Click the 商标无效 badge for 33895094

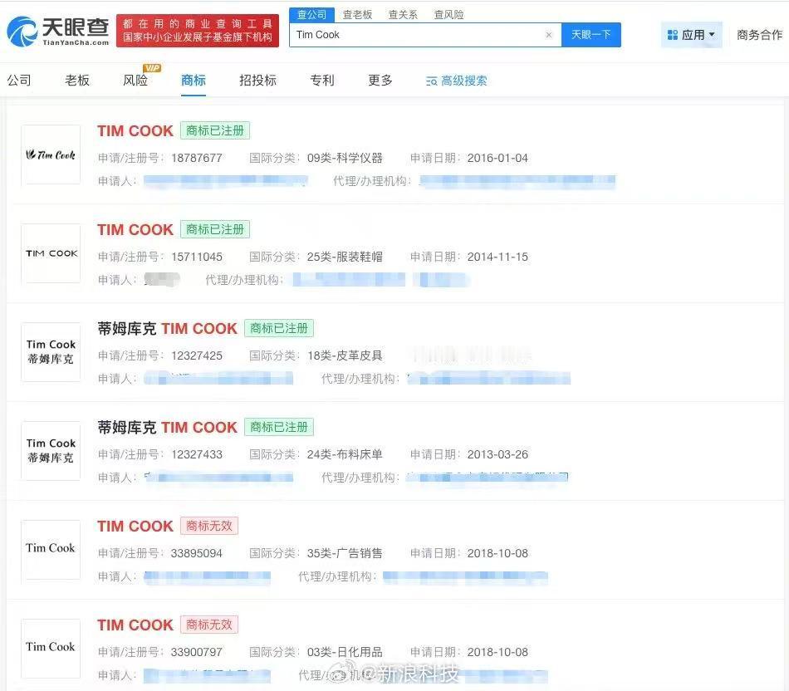coord(208,526)
